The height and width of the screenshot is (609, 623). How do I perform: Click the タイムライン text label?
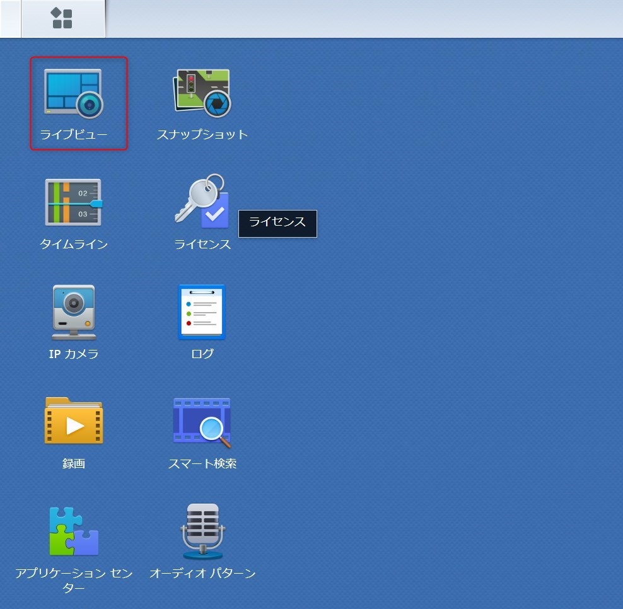pos(74,244)
